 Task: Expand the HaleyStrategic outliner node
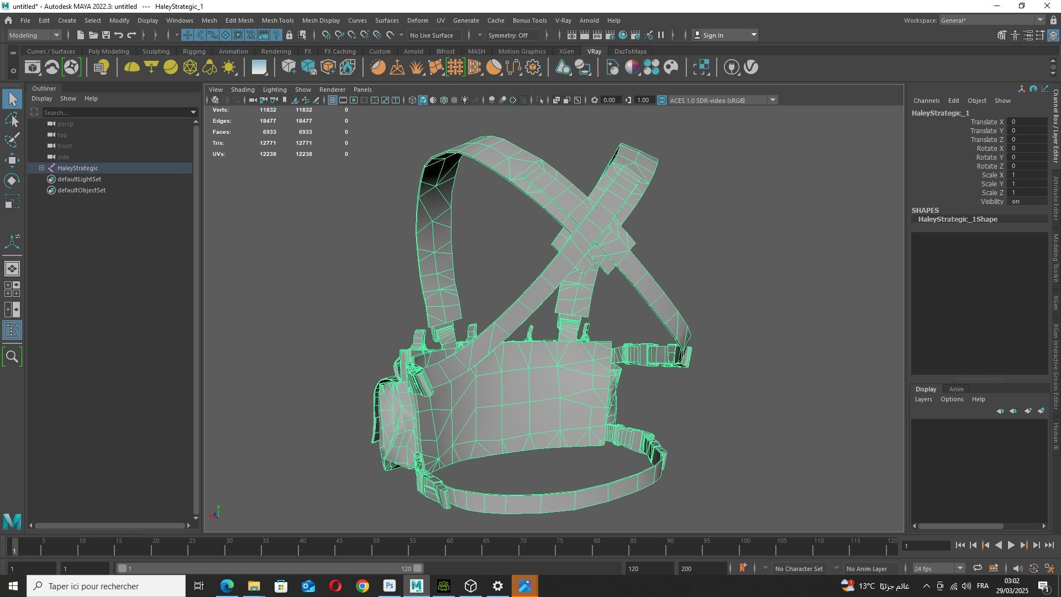point(41,168)
